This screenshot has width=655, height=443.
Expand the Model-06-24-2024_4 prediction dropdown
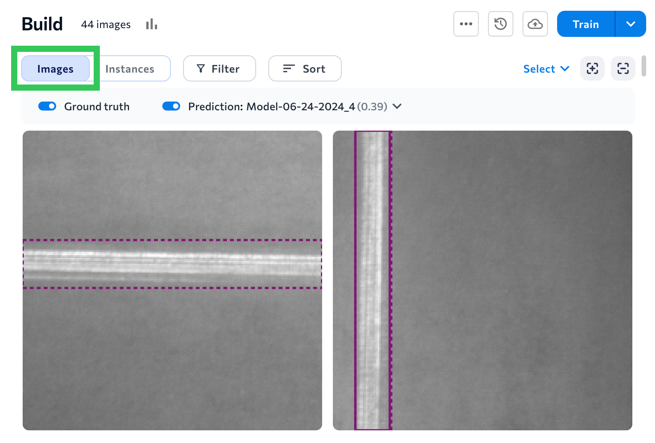[x=397, y=106]
